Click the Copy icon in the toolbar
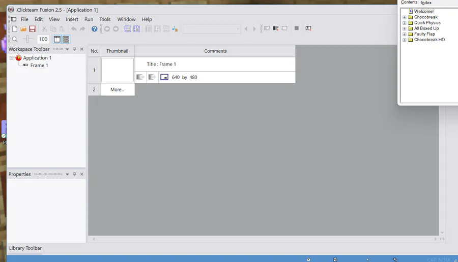Viewport: 458px width, 262px height. (53, 28)
